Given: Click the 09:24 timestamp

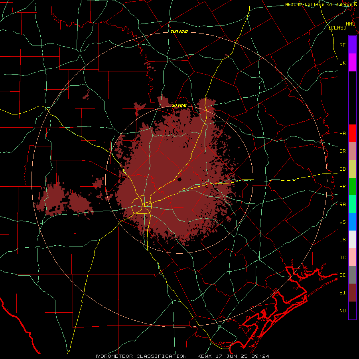Looking at the screenshot, I should coord(260,356).
